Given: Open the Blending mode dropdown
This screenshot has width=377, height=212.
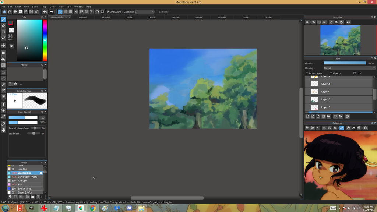Looking at the screenshot, I should [349, 68].
